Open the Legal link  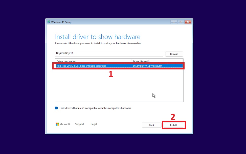(x=94, y=124)
